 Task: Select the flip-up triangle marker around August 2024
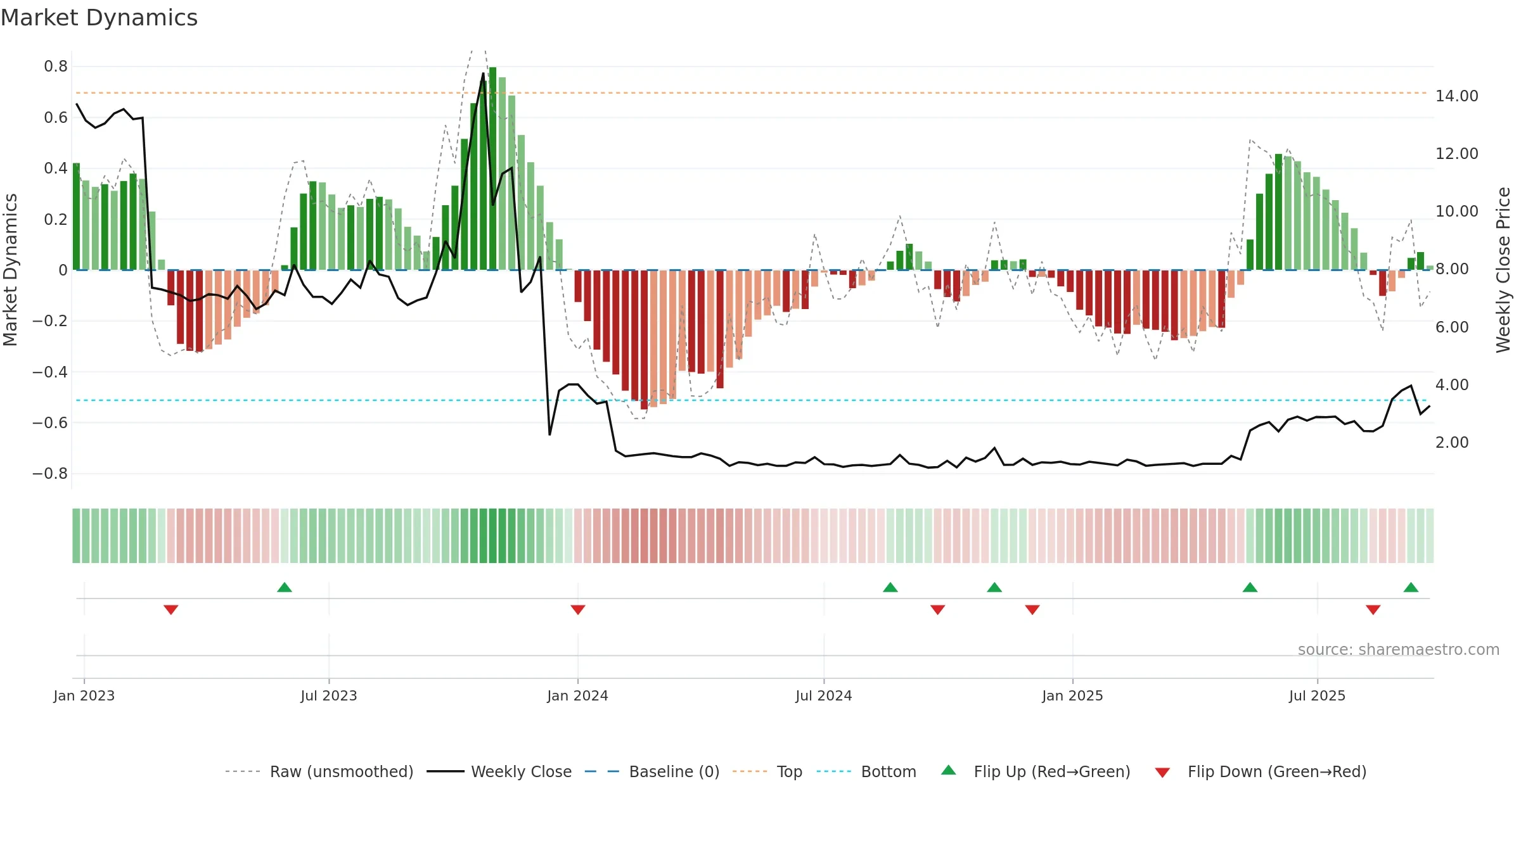(x=890, y=587)
